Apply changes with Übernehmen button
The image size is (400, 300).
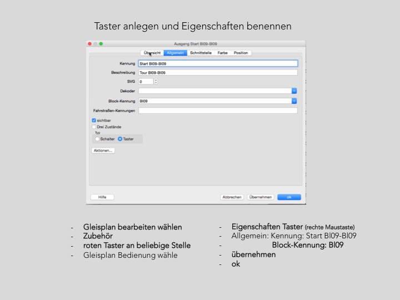coord(260,197)
